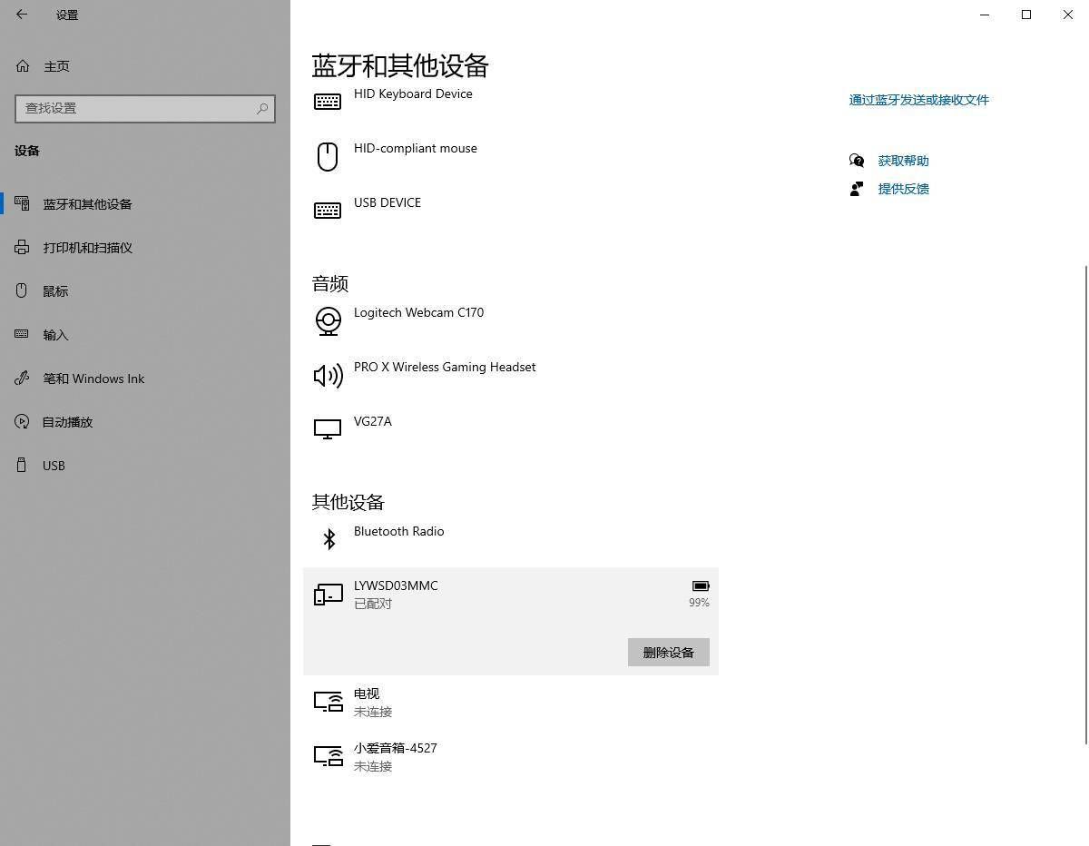Select the USB DEVICE keyboard icon
Screen dimensions: 1089x846
328,210
